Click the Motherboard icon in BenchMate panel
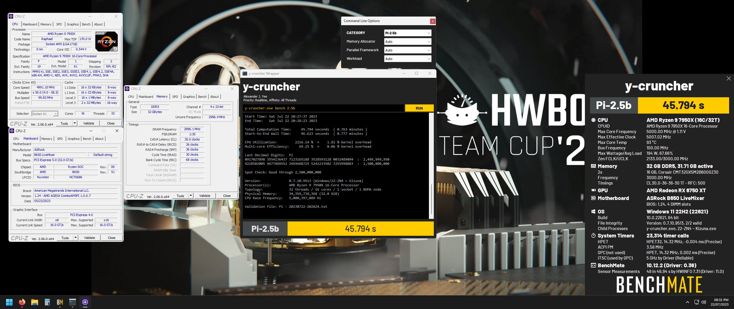734x309 pixels. [x=594, y=198]
